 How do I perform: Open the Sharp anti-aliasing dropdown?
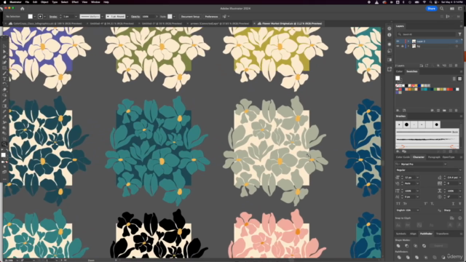coord(459,210)
